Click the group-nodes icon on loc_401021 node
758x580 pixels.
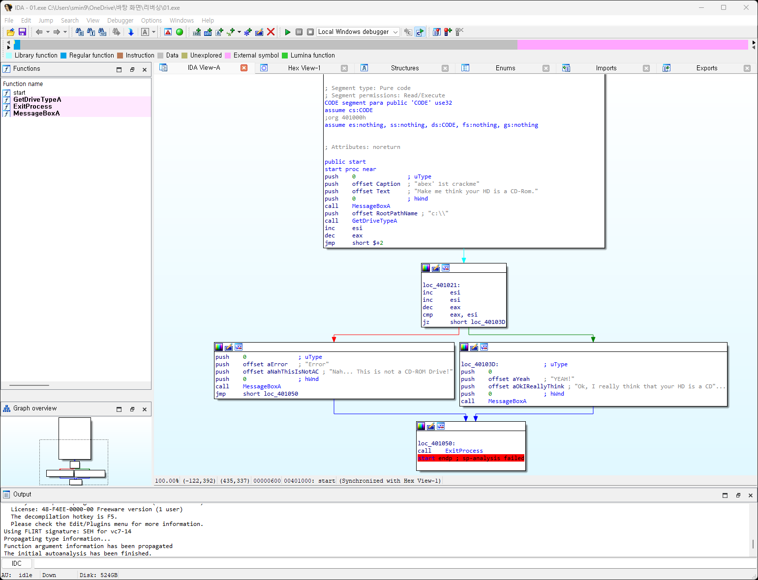coord(446,268)
